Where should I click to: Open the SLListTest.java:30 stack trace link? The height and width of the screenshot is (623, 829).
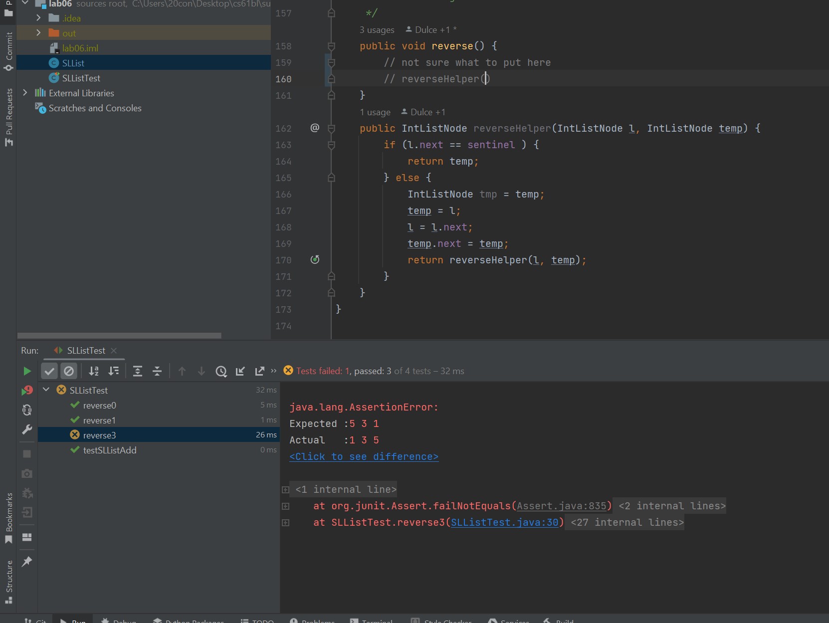[x=504, y=522]
